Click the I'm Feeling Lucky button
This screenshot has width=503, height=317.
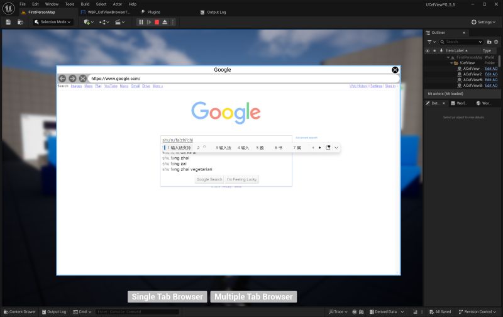241,179
